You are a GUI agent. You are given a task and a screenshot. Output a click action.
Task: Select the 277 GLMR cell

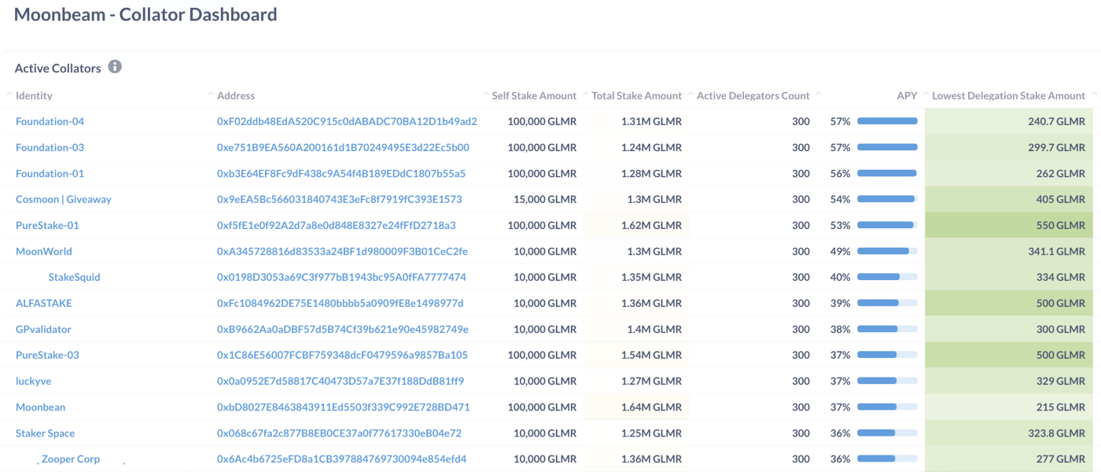1009,459
